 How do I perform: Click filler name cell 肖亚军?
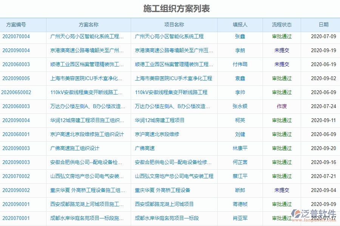[240, 218]
